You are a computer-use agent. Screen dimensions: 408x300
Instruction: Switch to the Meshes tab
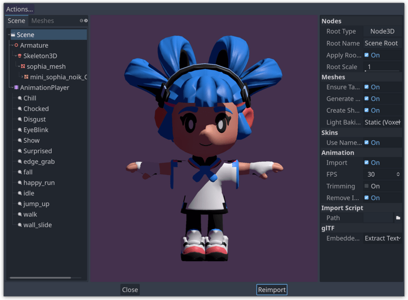pos(42,21)
